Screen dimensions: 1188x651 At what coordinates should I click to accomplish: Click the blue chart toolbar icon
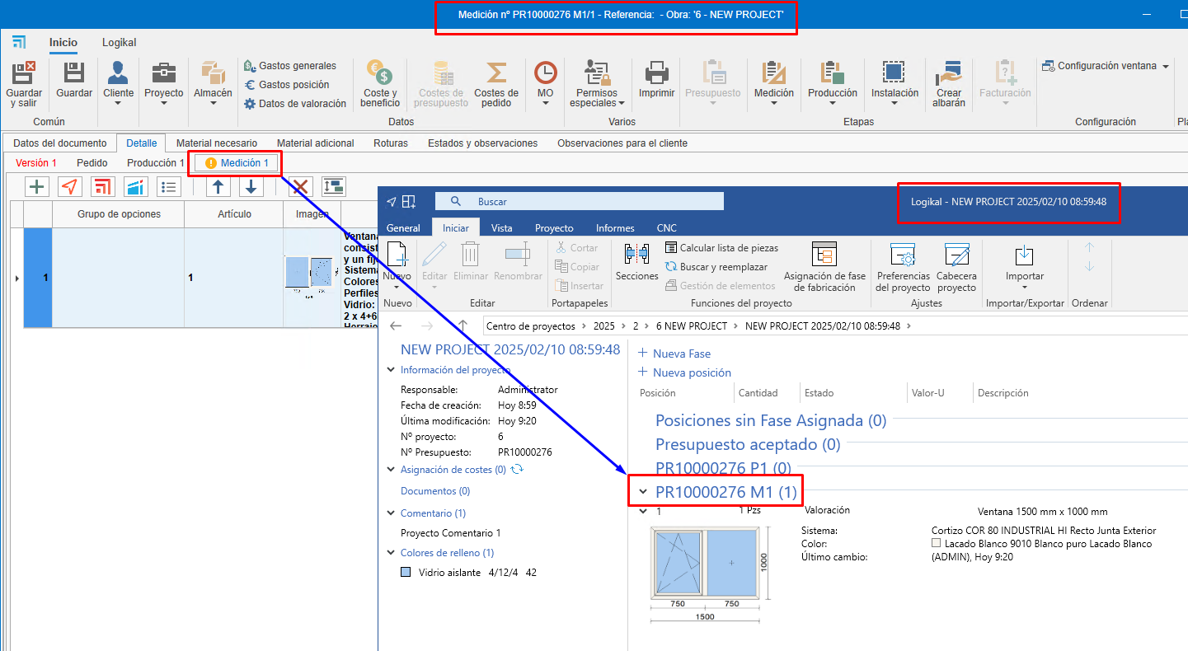point(136,186)
